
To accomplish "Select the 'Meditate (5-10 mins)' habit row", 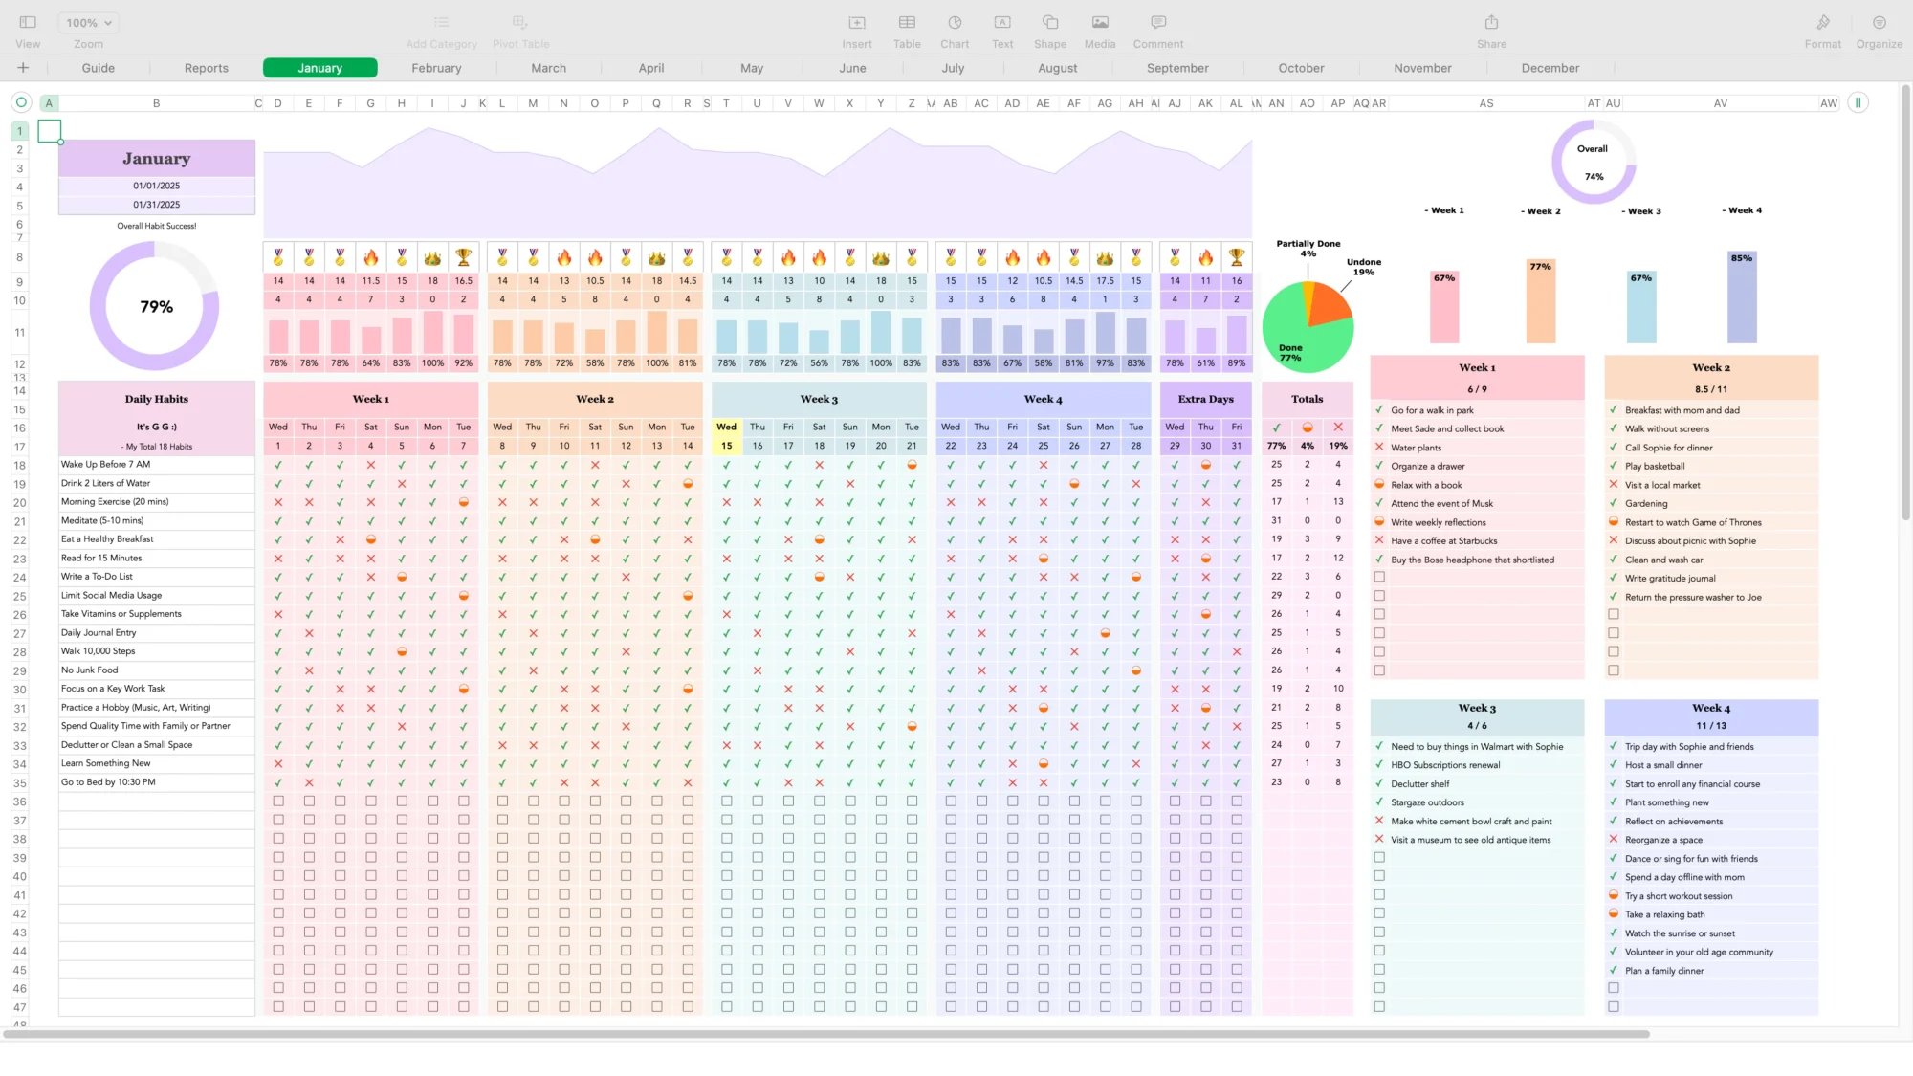I will pyautogui.click(x=157, y=521).
